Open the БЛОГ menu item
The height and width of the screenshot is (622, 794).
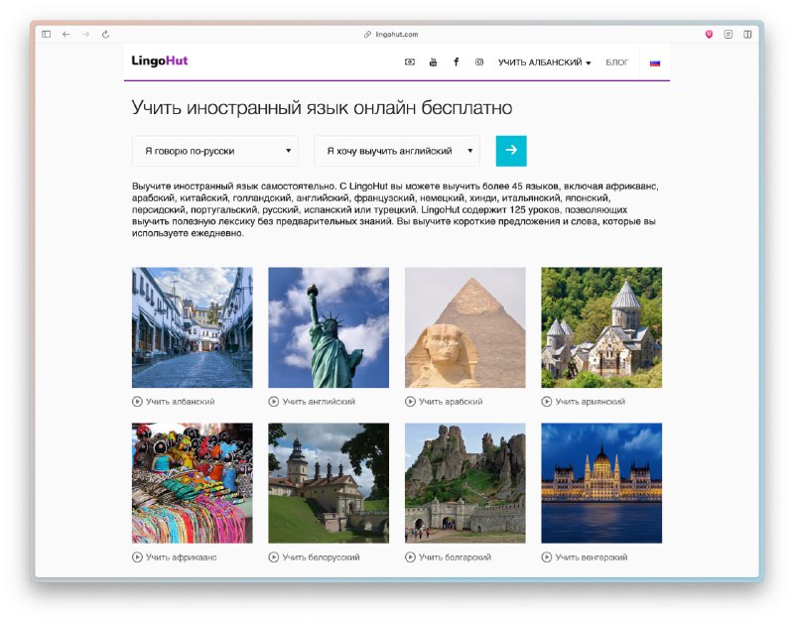coord(616,62)
